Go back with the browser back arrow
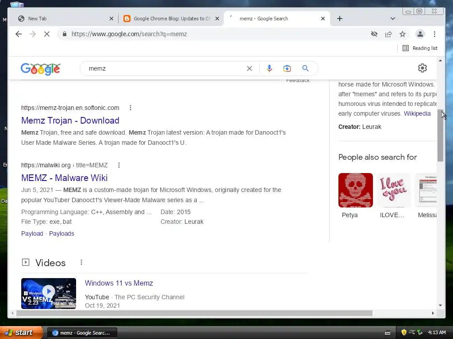 (19, 34)
